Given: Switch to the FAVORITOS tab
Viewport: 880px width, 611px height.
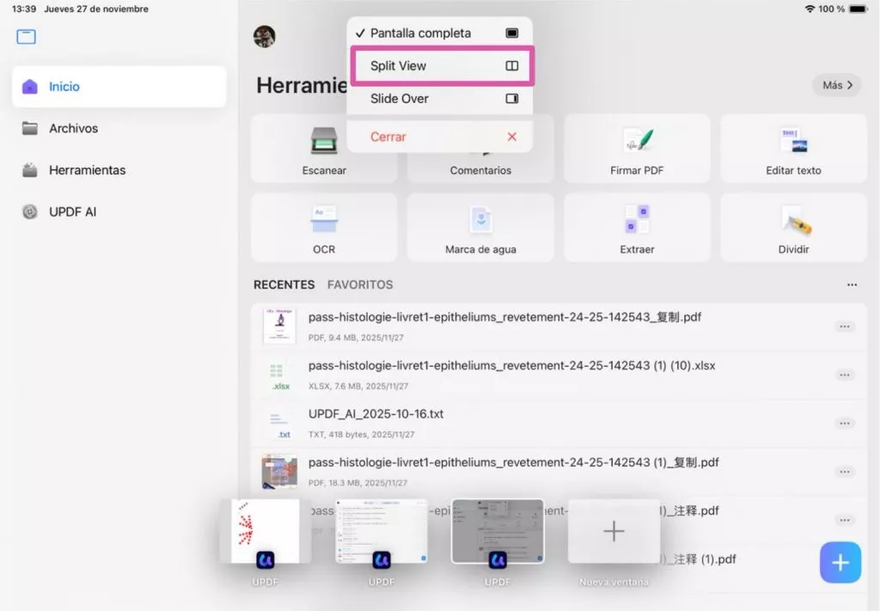Looking at the screenshot, I should tap(360, 285).
